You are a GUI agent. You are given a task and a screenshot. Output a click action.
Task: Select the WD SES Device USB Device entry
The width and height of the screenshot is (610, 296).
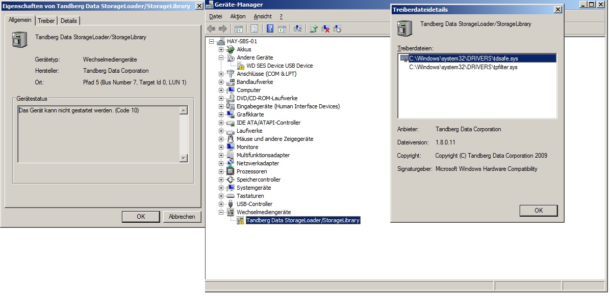[279, 66]
